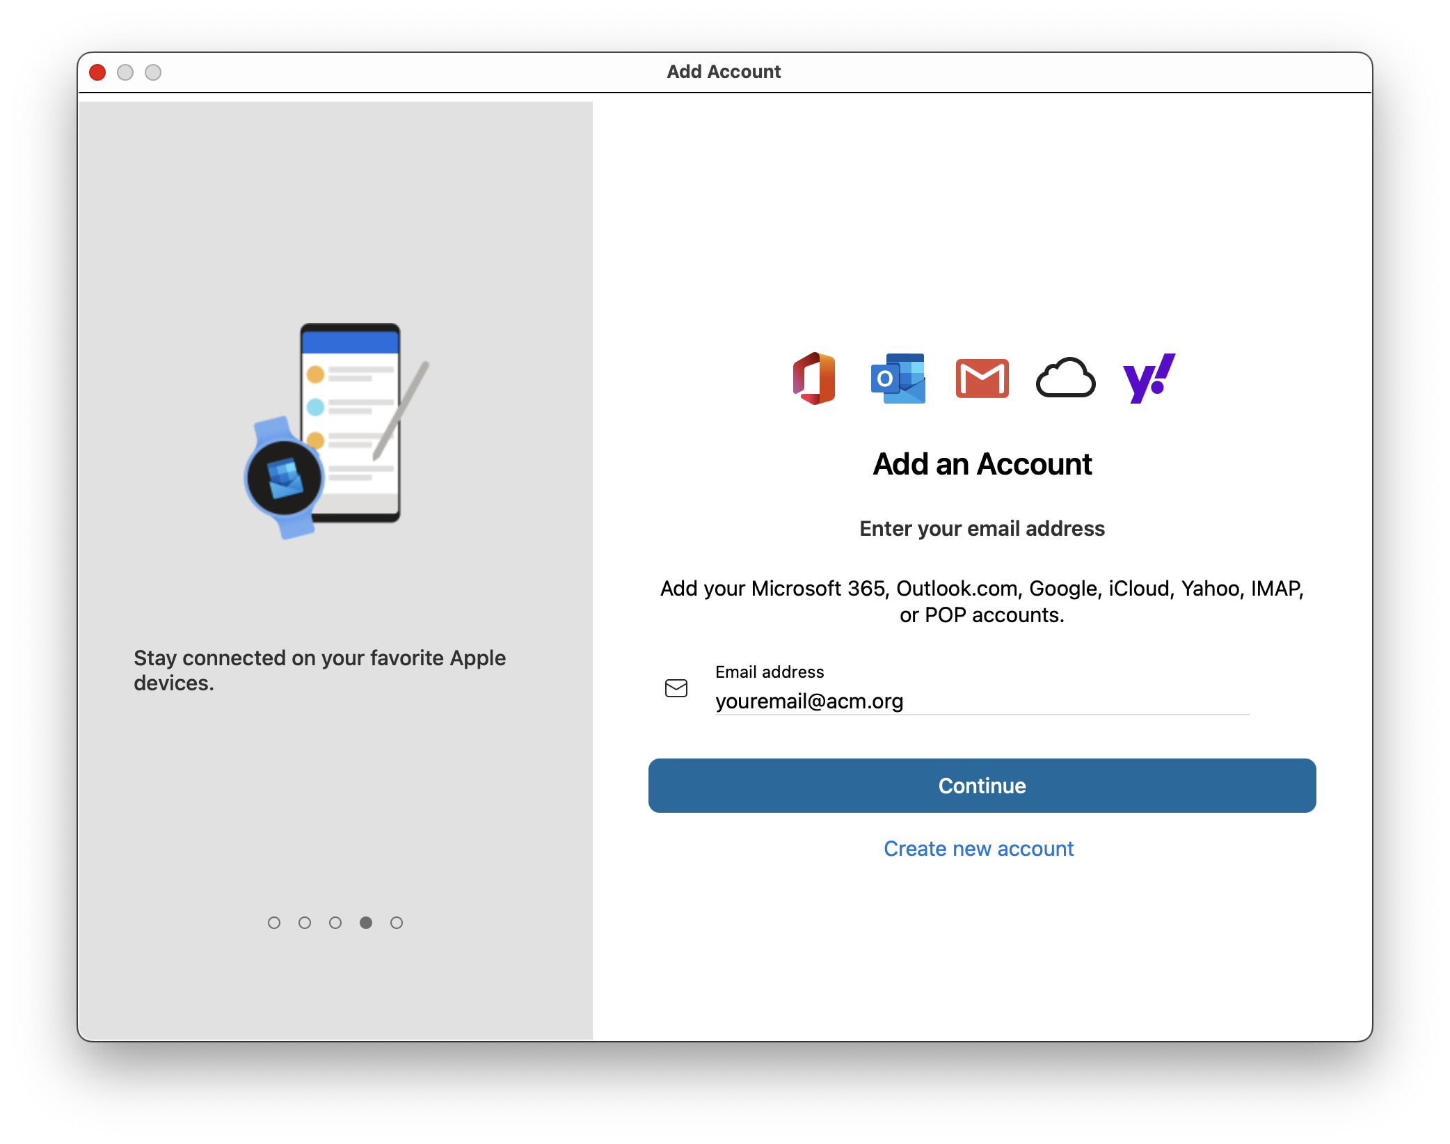This screenshot has width=1450, height=1144.
Task: Click the envelope icon beside Email address
Action: pyautogui.click(x=676, y=688)
